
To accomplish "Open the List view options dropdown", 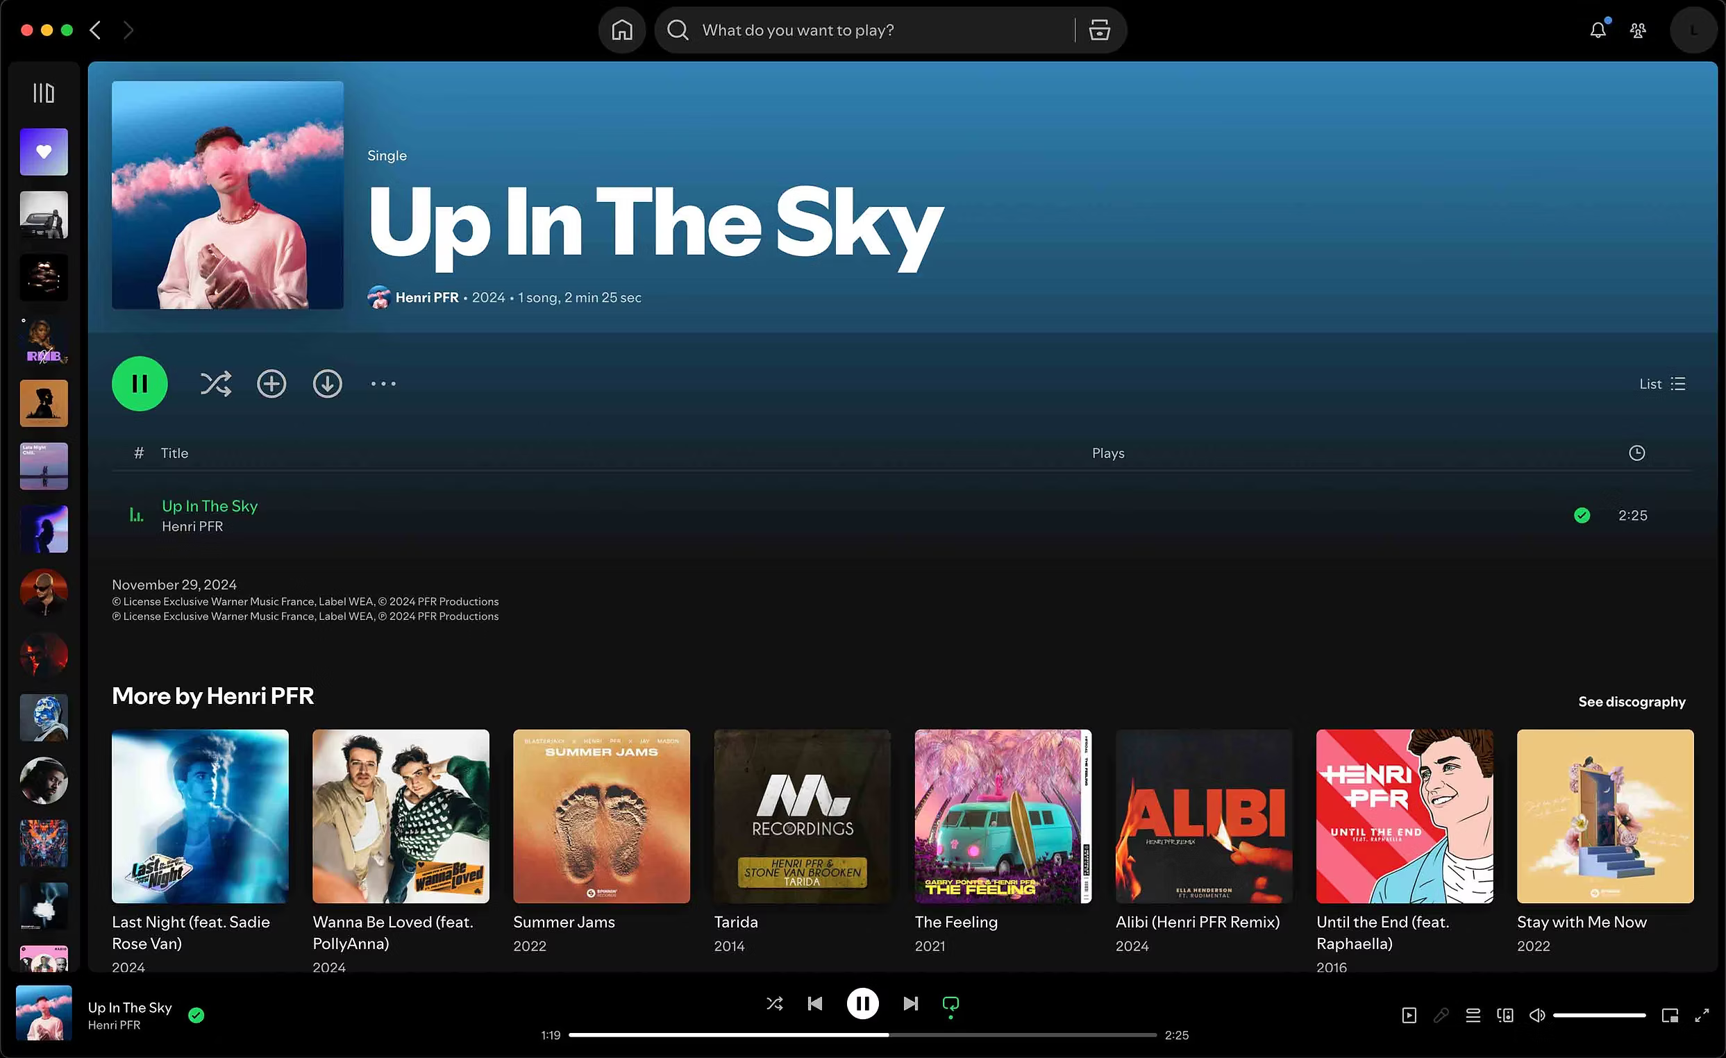I will [x=1662, y=384].
